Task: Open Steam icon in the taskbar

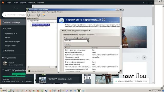Action: (46, 91)
